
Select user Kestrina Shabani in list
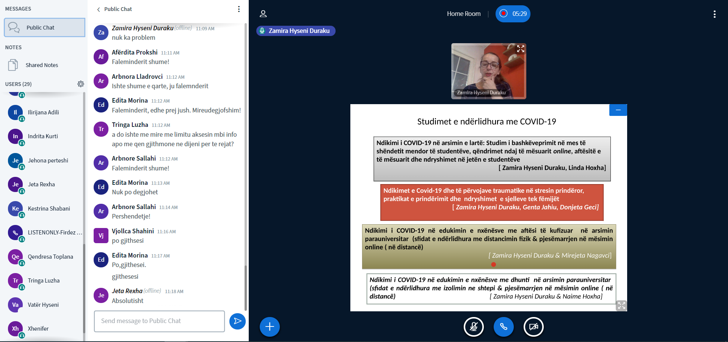coord(49,209)
